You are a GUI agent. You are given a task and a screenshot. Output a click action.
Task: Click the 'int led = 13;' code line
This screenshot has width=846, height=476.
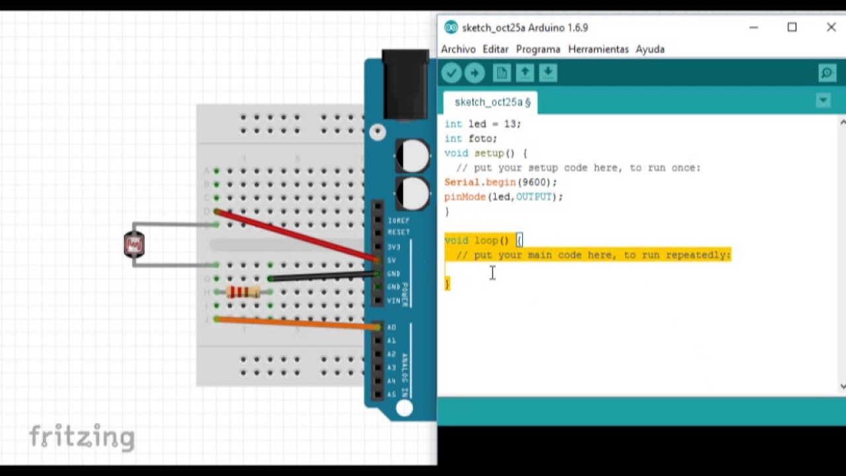tap(482, 124)
